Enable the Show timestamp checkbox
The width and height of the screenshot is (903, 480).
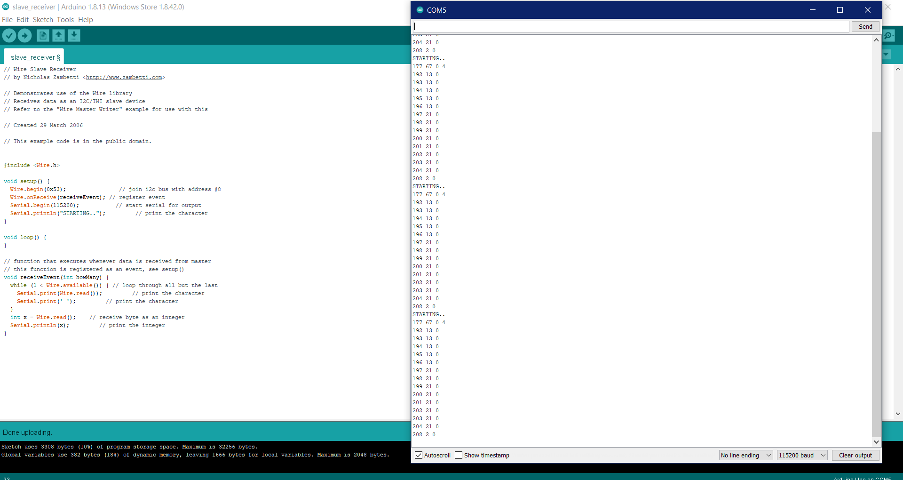click(x=459, y=455)
